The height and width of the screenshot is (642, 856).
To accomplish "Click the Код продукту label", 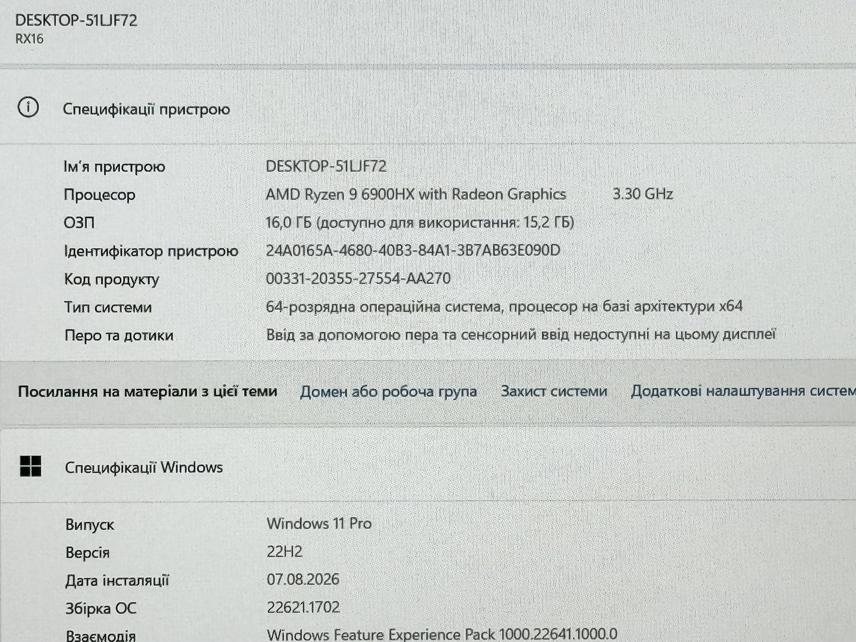I will [111, 279].
